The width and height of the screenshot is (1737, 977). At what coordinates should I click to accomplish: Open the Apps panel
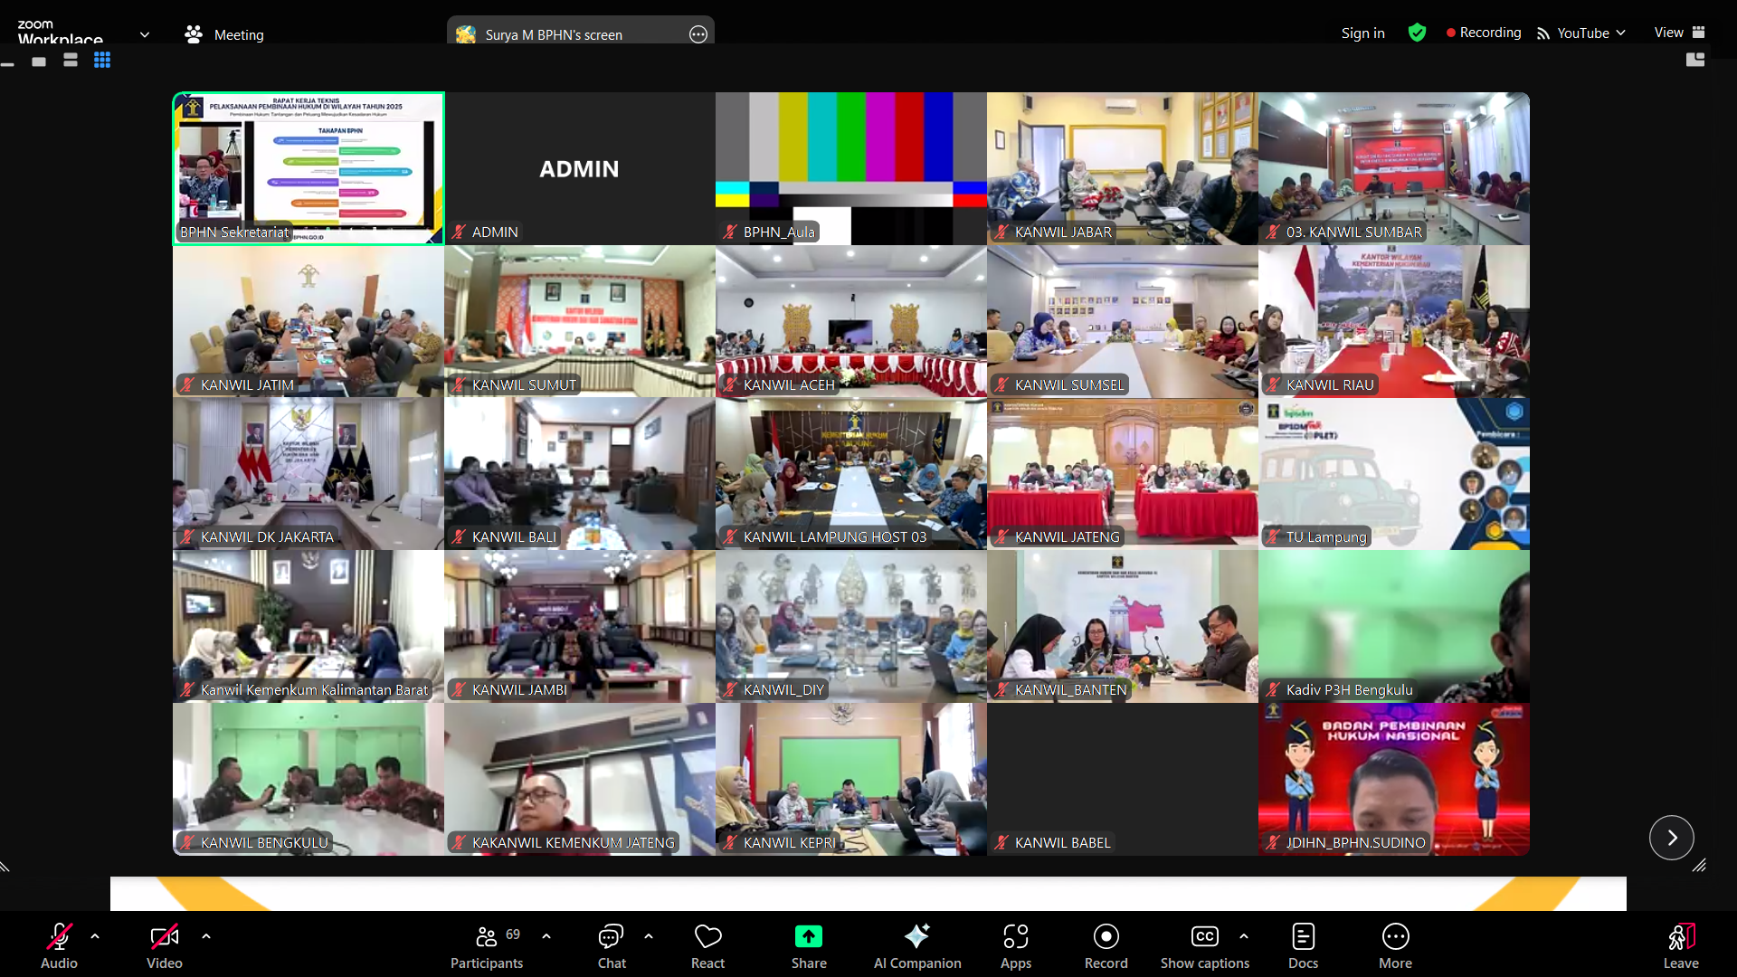tap(1015, 945)
